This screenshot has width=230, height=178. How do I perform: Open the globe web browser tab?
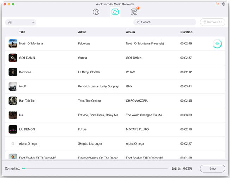[x=96, y=12]
